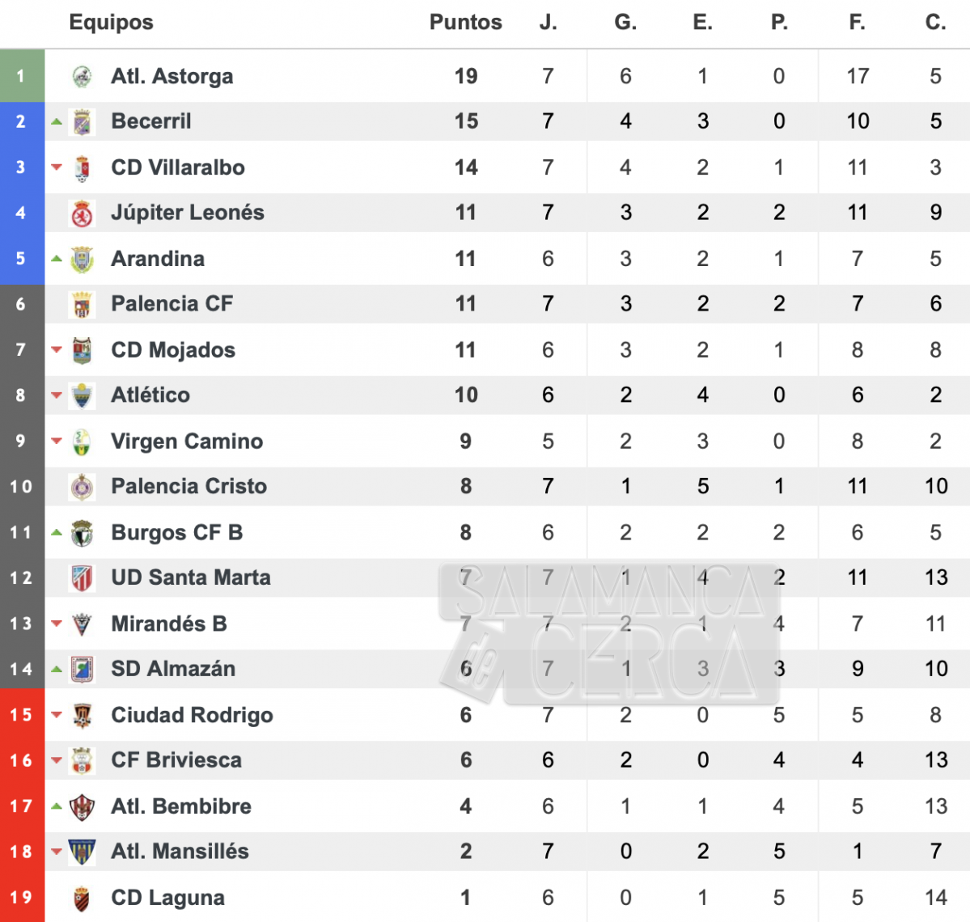Click the Mirandés B crest
Image resolution: width=970 pixels, height=922 pixels.
point(82,624)
